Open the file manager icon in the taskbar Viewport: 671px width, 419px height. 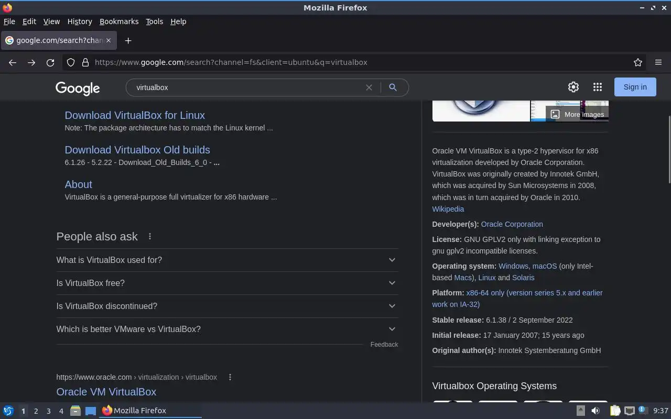(75, 411)
